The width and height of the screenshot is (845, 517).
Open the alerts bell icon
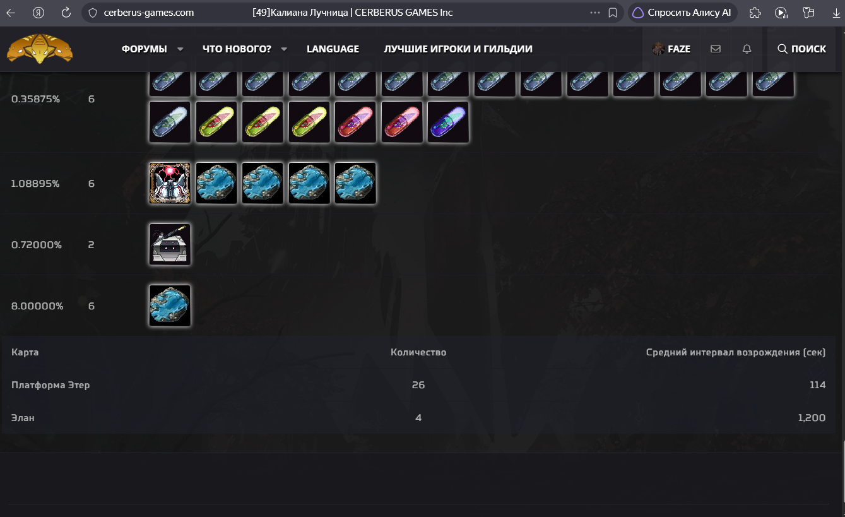click(x=747, y=49)
